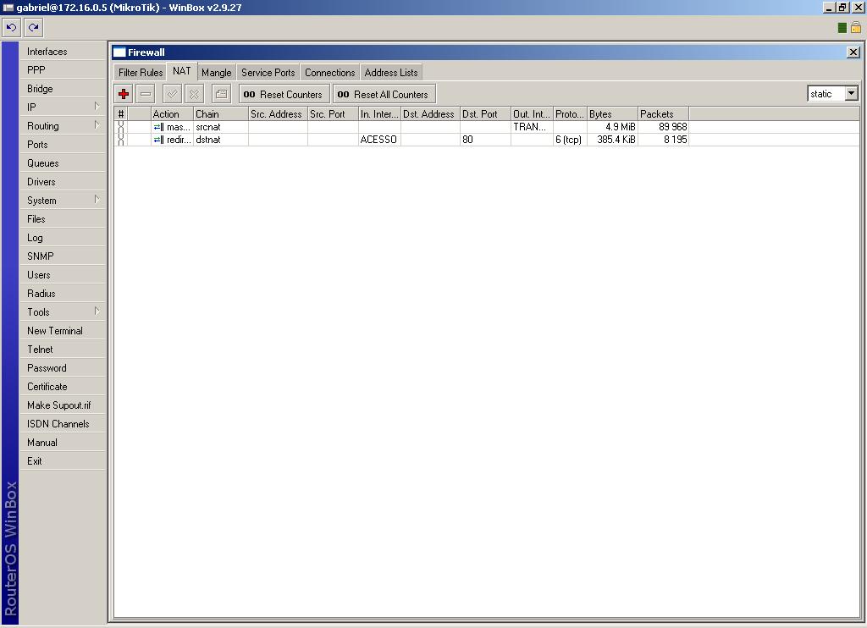Click Make Supout.rif in the sidebar
Image resolution: width=867 pixels, height=628 pixels.
[63, 405]
